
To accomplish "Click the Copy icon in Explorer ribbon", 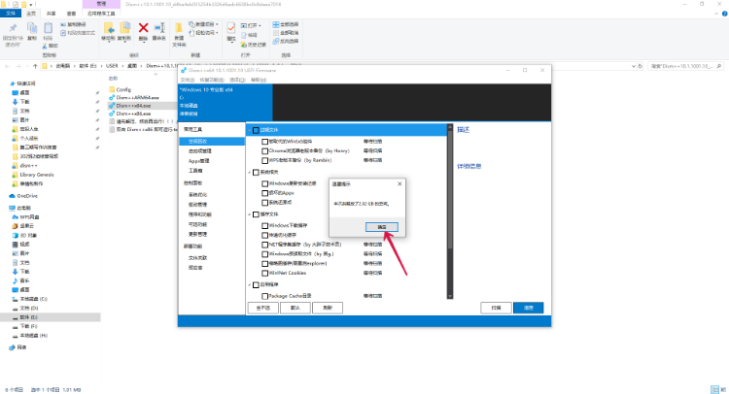I will [32, 30].
